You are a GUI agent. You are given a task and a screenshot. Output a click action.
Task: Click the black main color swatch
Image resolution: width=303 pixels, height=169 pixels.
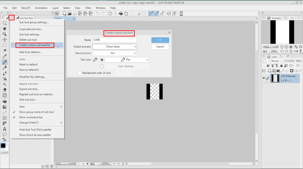[3, 145]
